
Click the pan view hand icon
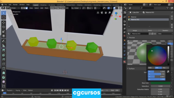tap(106, 13)
